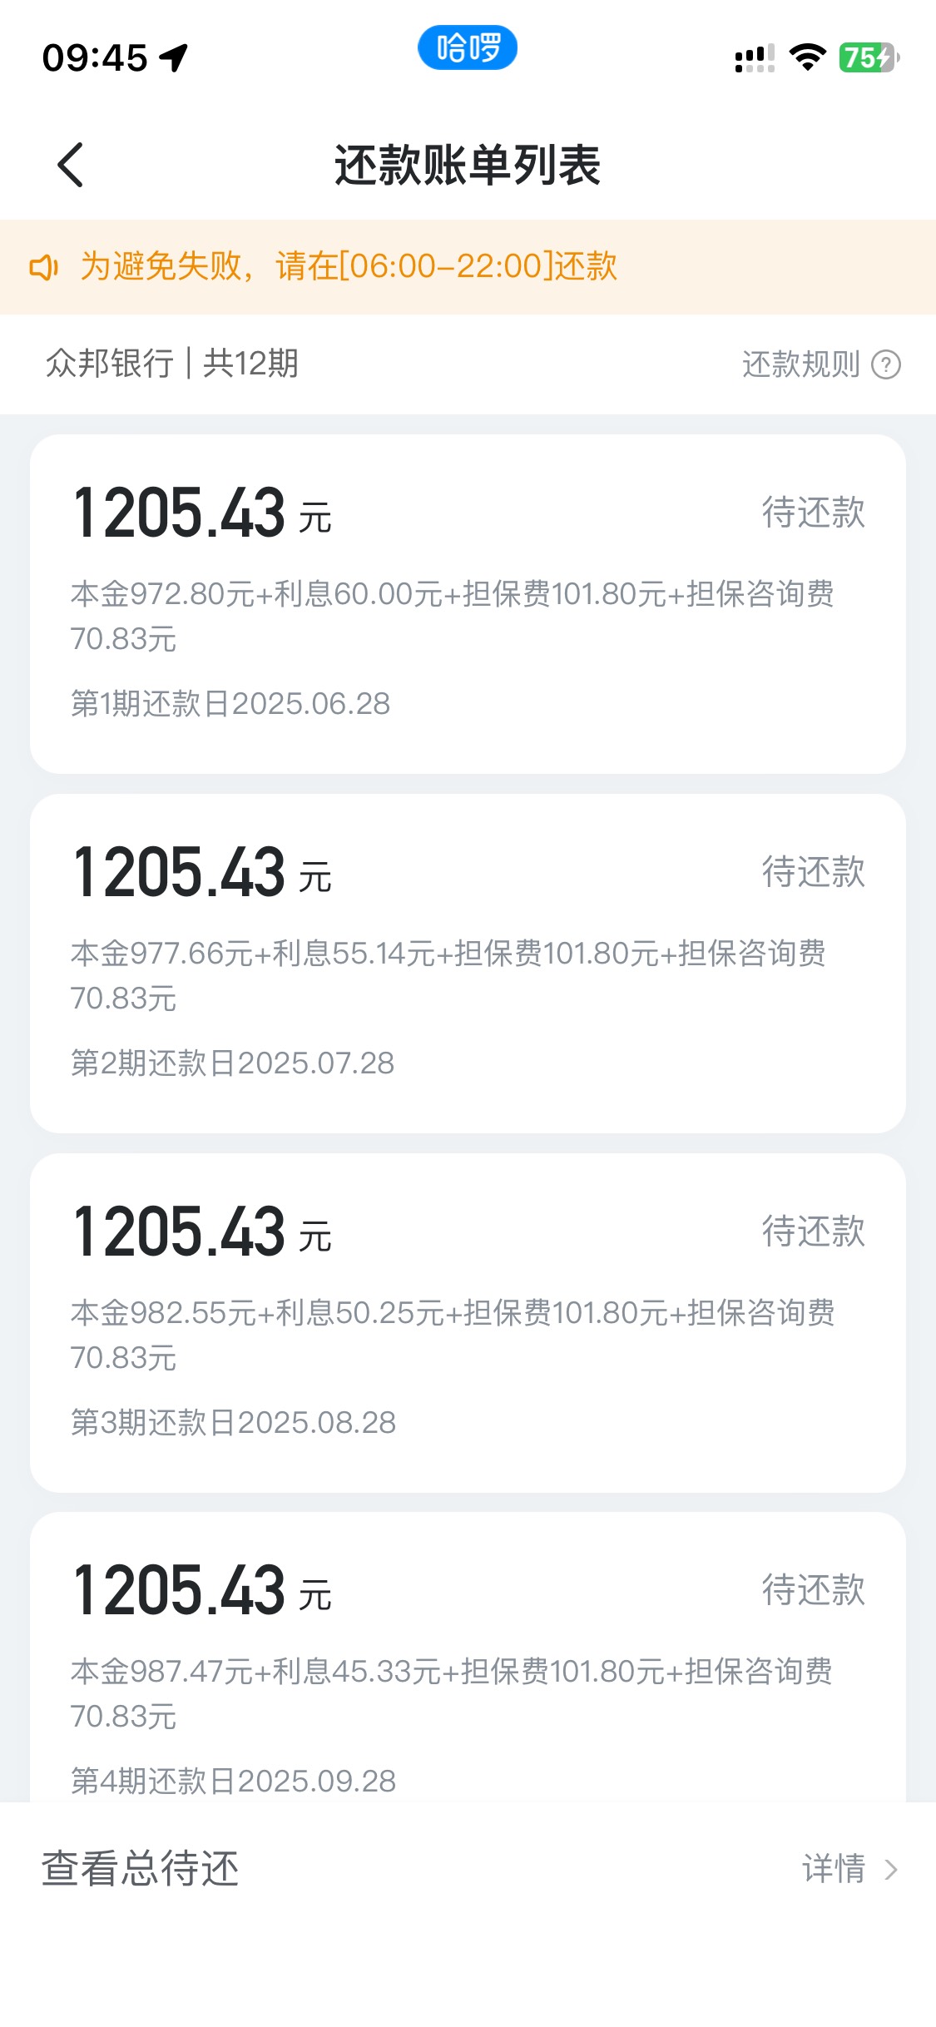Image resolution: width=936 pixels, height=2027 pixels.
Task: Open the first installment card due 2025.06.28
Action: click(x=468, y=604)
